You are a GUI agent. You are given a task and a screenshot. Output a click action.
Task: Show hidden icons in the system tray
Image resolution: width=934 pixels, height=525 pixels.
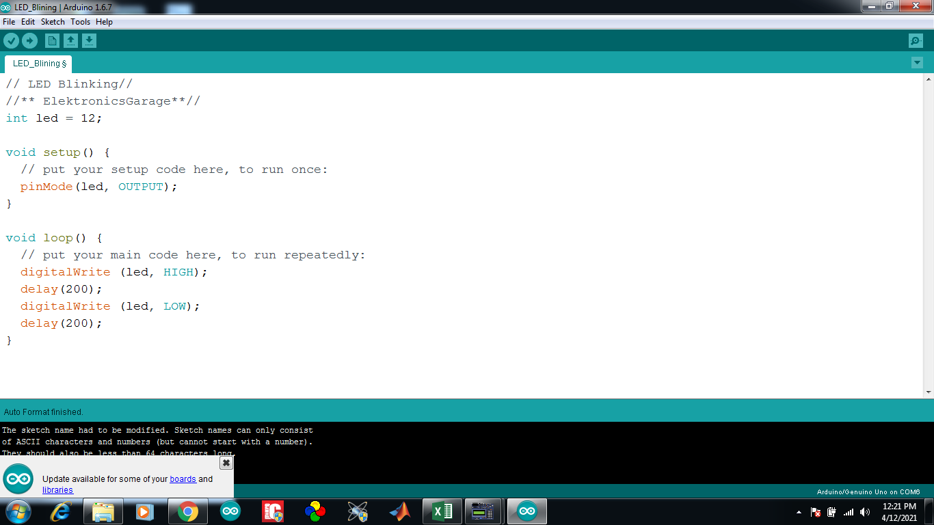click(x=799, y=511)
